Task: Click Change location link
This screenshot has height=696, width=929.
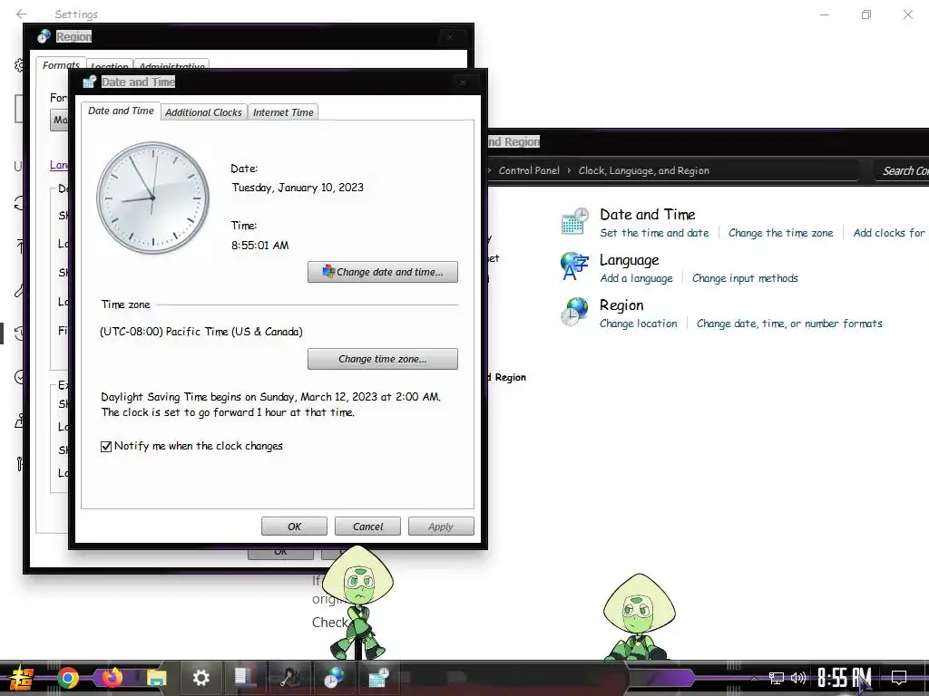Action: tap(638, 324)
